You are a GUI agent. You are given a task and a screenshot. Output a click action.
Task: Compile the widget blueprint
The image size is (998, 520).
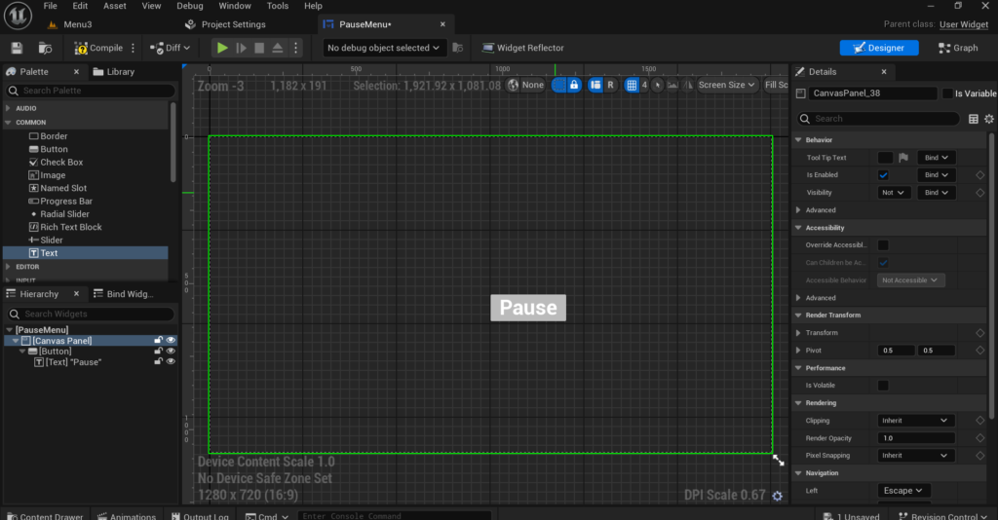[x=98, y=48]
